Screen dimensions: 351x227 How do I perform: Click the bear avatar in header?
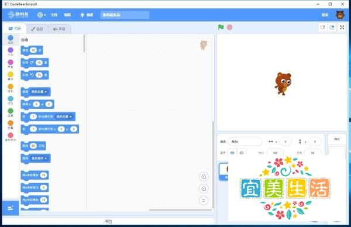click(x=340, y=15)
